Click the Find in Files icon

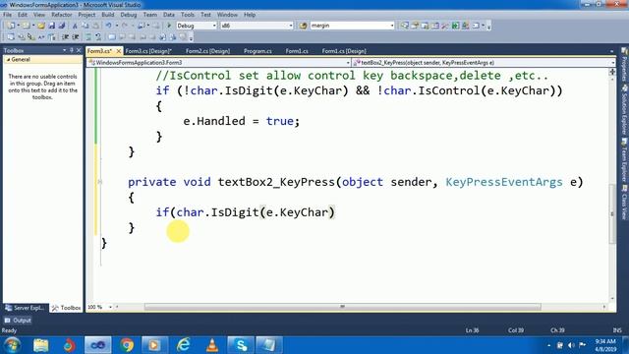(x=303, y=26)
